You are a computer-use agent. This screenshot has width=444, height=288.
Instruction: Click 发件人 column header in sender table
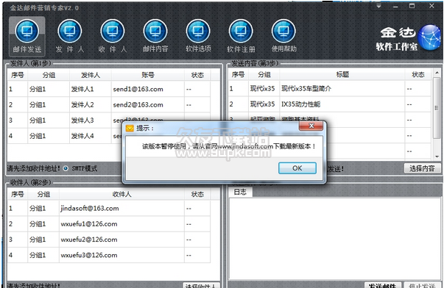91,75
